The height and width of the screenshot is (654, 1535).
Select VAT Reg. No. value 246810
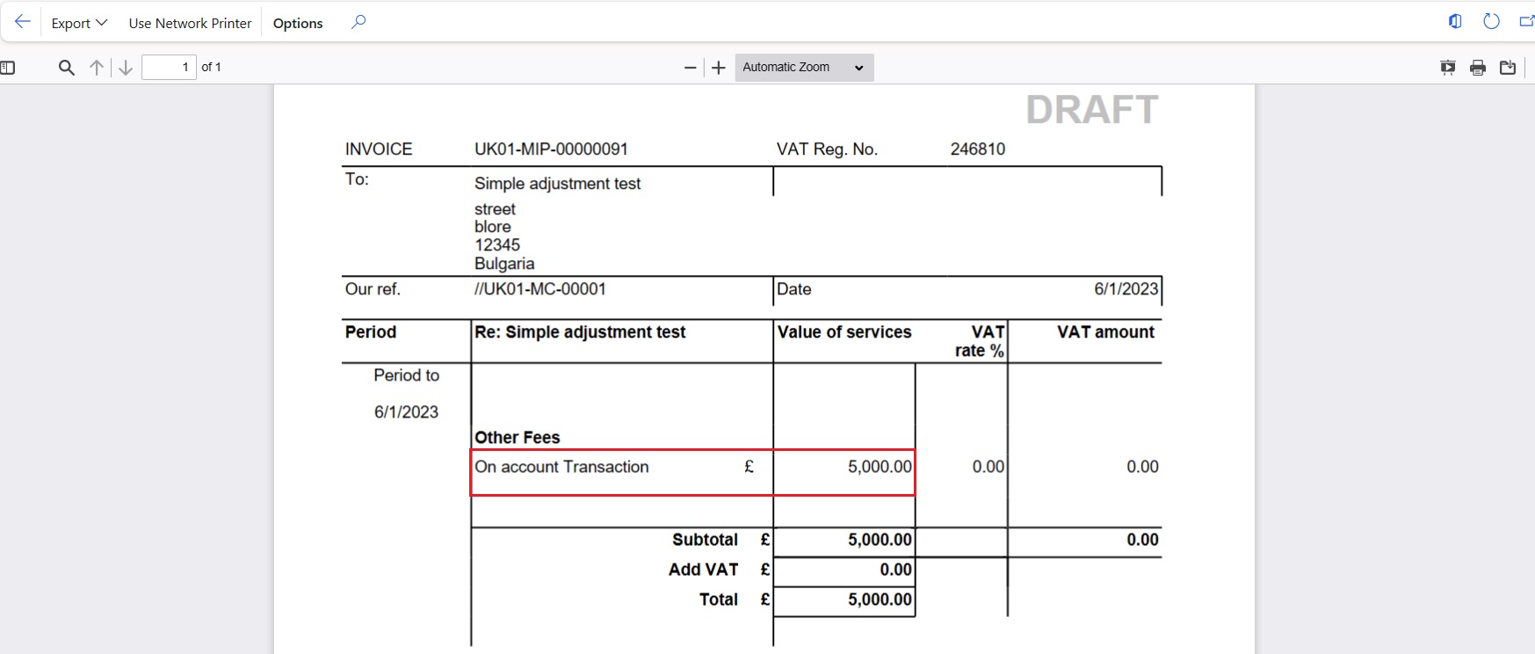click(x=977, y=149)
